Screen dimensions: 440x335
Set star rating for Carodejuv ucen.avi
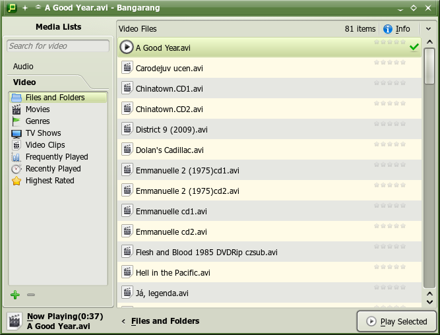tap(390, 62)
